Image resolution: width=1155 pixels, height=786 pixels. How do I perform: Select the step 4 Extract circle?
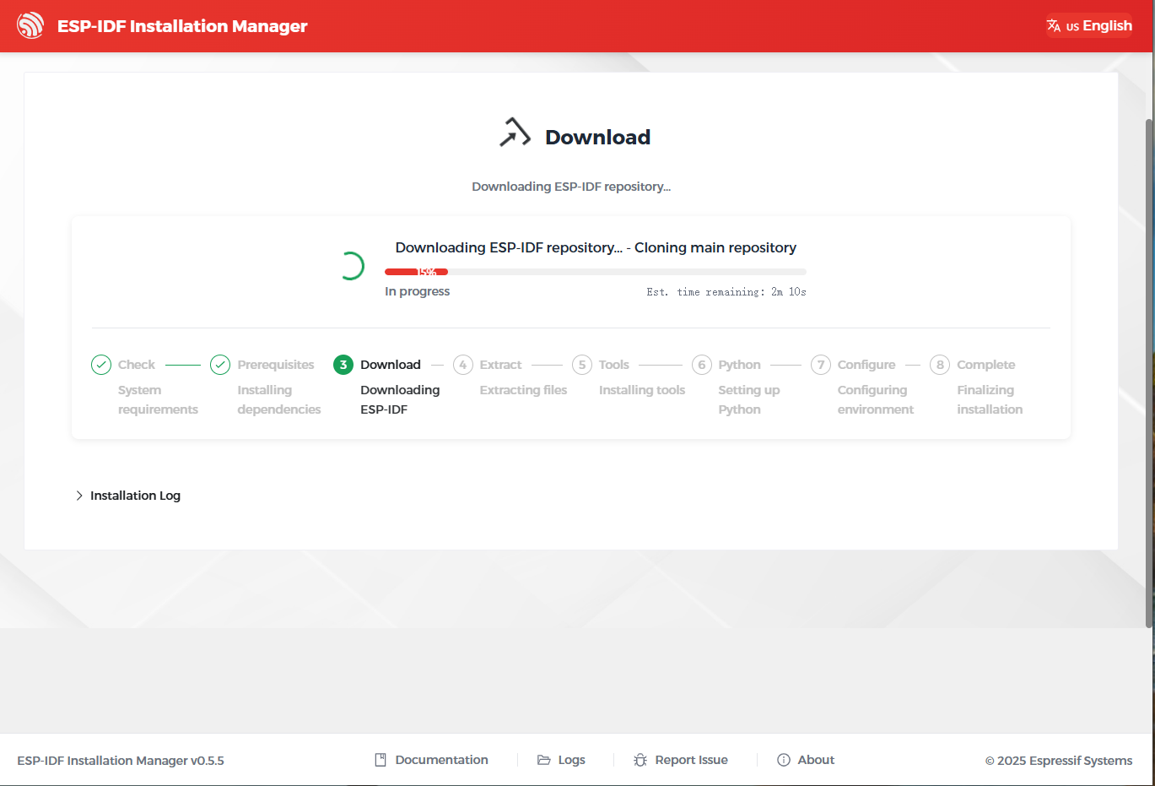click(x=463, y=365)
